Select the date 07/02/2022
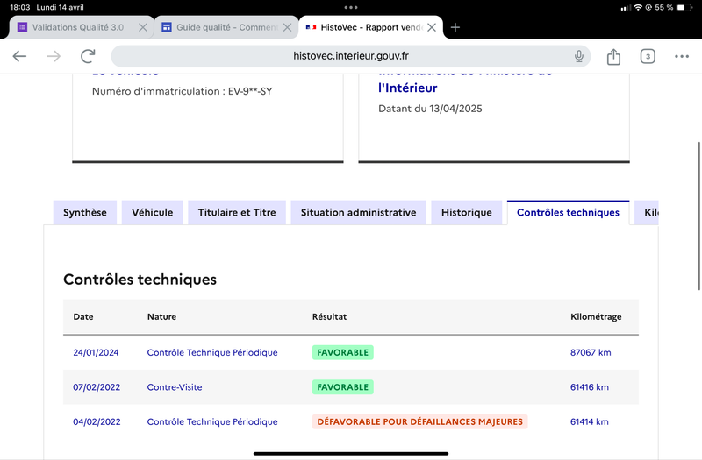The width and height of the screenshot is (702, 460). click(x=97, y=387)
